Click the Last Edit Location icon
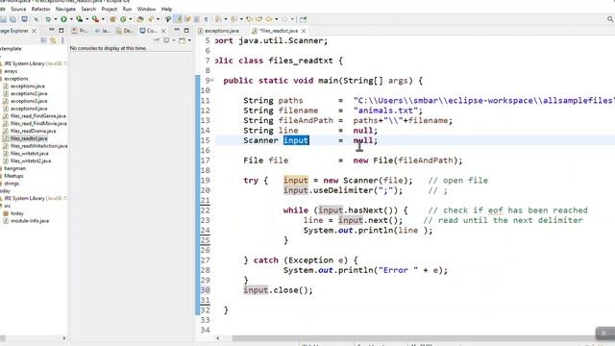 click(x=249, y=19)
